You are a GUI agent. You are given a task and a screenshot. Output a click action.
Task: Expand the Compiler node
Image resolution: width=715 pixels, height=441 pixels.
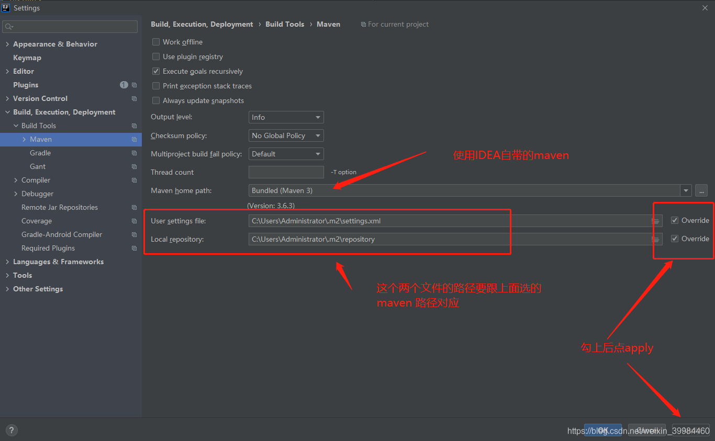coord(16,180)
